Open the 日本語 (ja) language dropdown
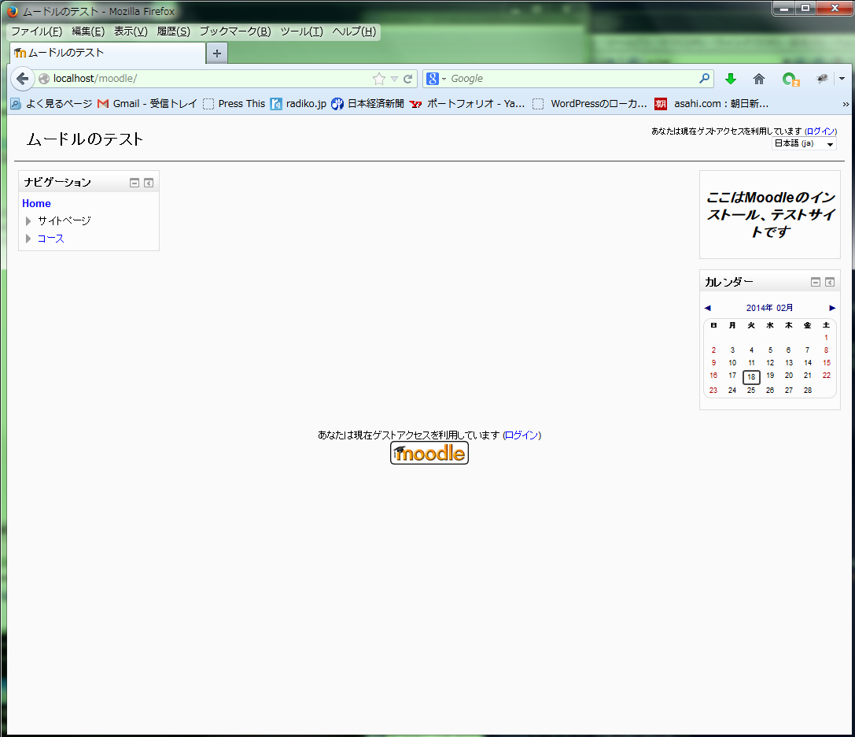 [805, 143]
